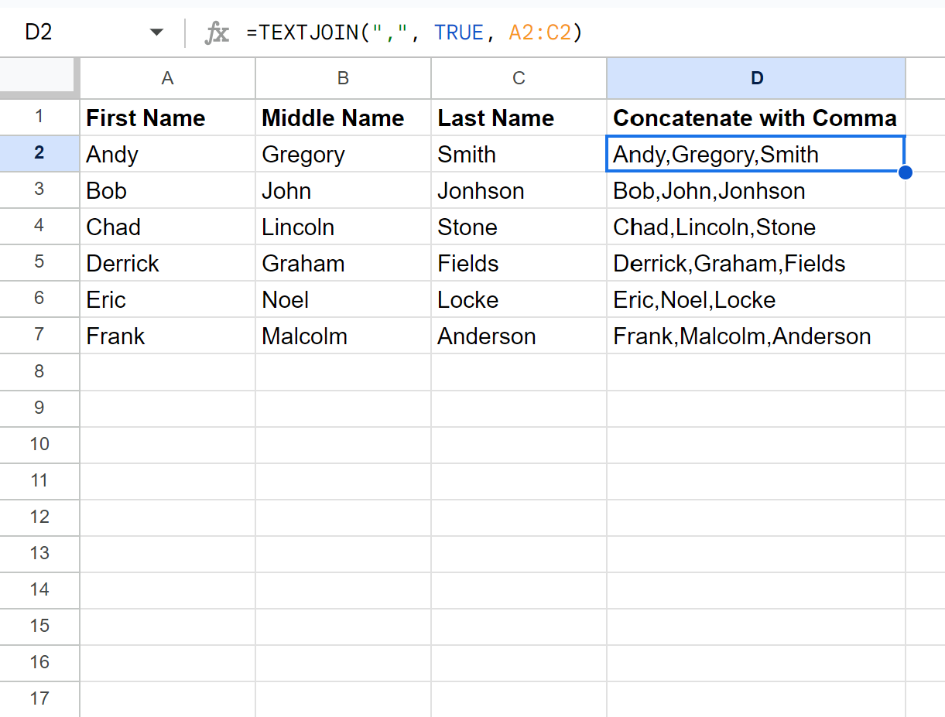Select row 3 header

coord(39,190)
